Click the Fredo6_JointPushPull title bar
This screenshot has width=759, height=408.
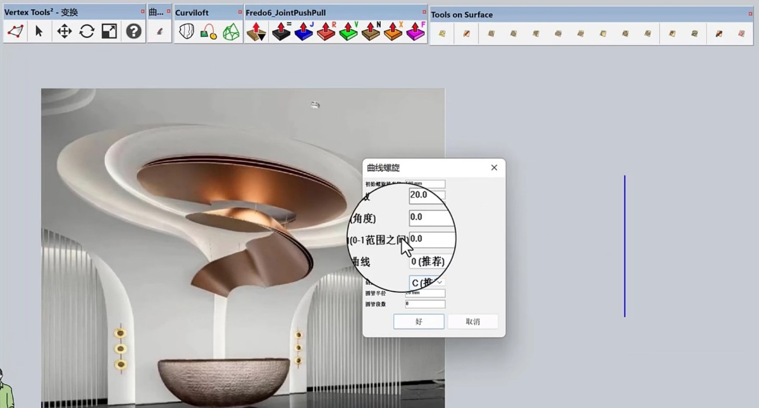[335, 13]
